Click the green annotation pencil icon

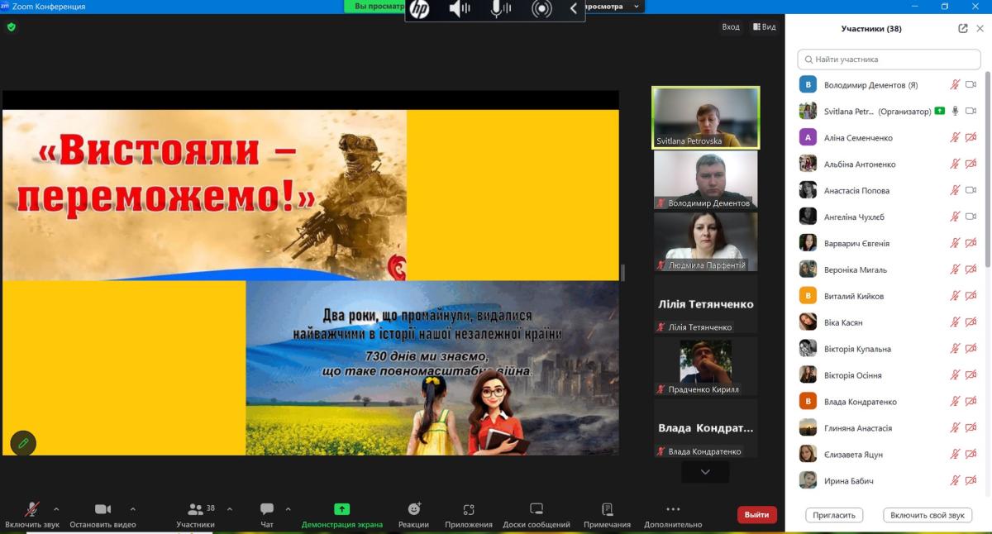[23, 443]
